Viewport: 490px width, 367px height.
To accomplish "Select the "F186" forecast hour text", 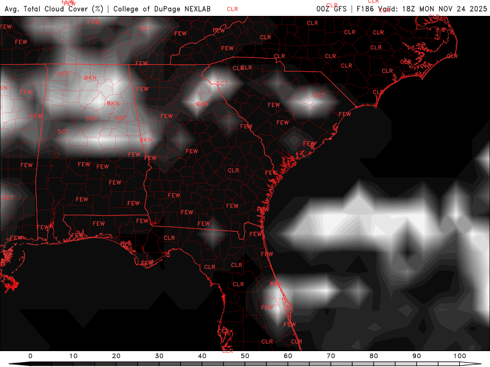I will coord(365,9).
